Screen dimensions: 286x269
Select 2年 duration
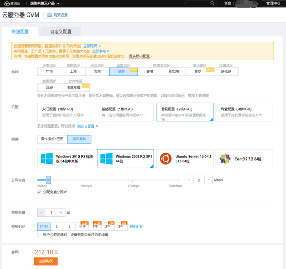(x=108, y=227)
